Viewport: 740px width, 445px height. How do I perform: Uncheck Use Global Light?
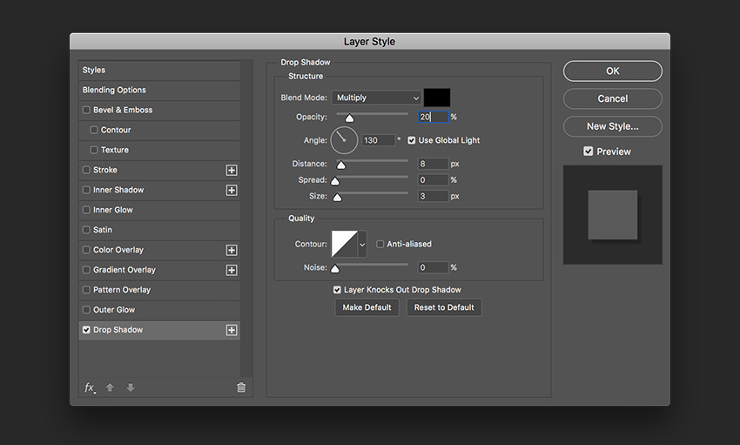412,140
